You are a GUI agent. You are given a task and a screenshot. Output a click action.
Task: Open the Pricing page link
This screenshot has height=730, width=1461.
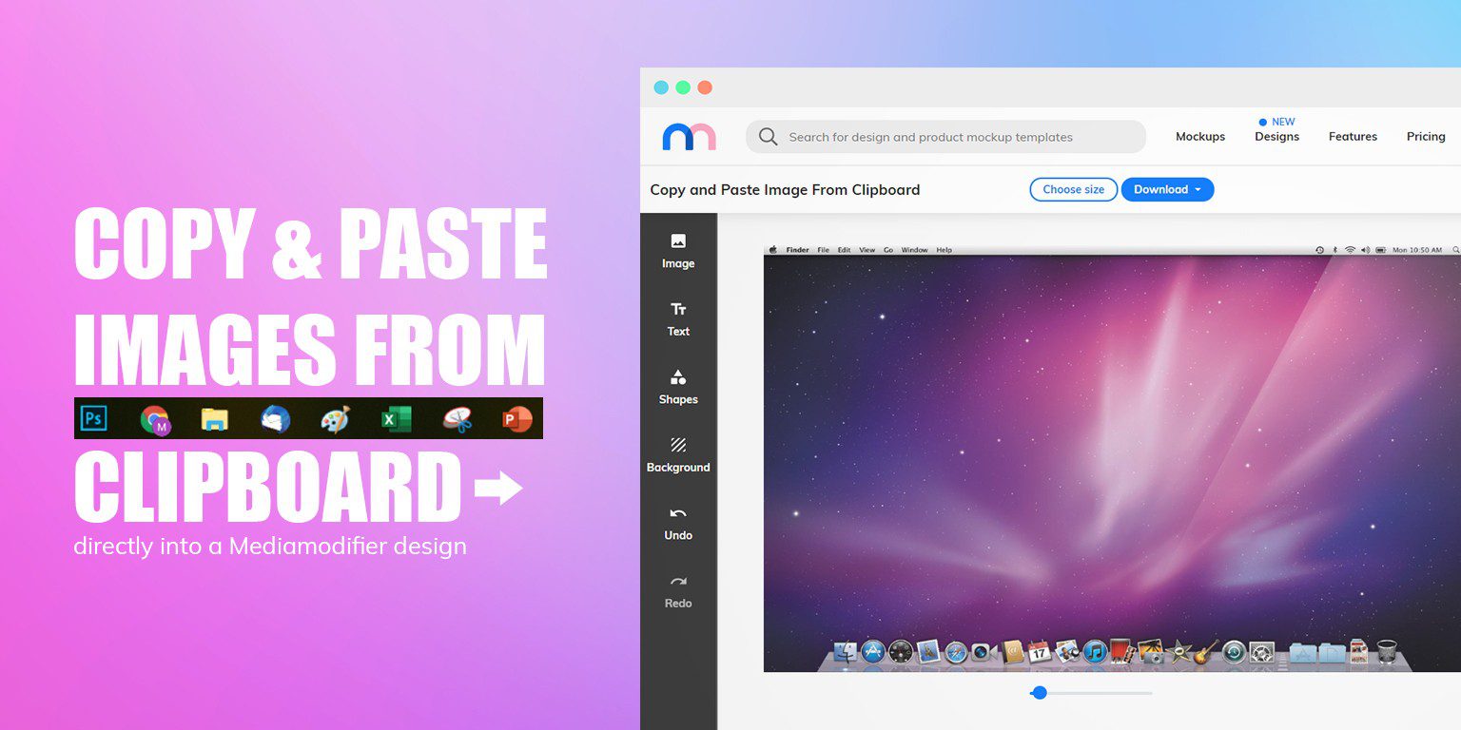[1426, 136]
